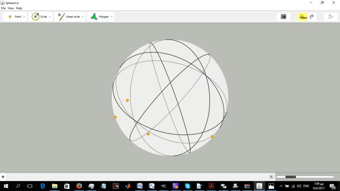Open the notification center icon

tap(333, 186)
